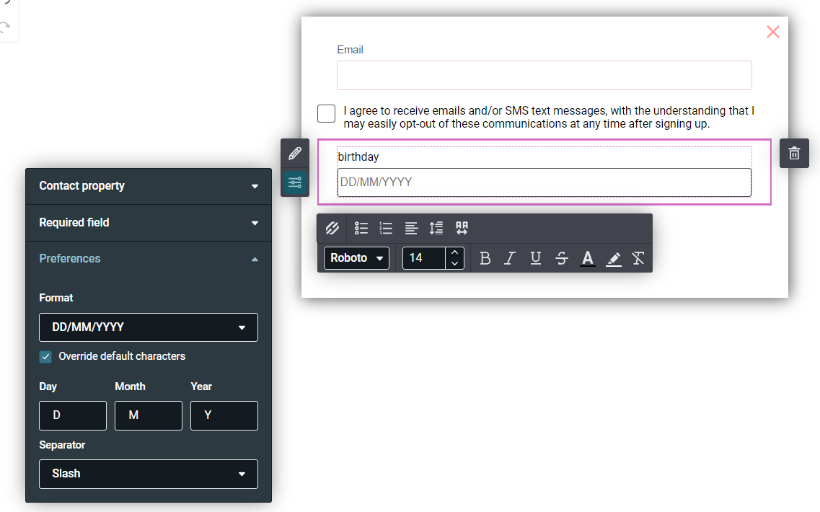Delete the birthday field with trash icon
820x512 pixels.
pos(794,153)
